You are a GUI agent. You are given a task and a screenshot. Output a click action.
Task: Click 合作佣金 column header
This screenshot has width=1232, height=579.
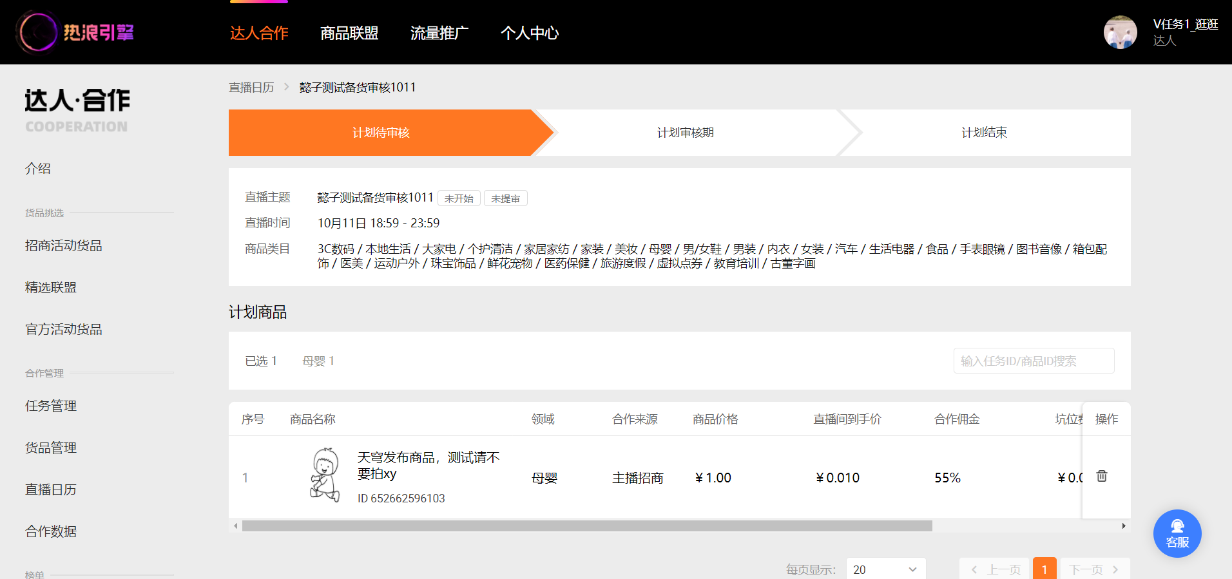click(x=957, y=419)
